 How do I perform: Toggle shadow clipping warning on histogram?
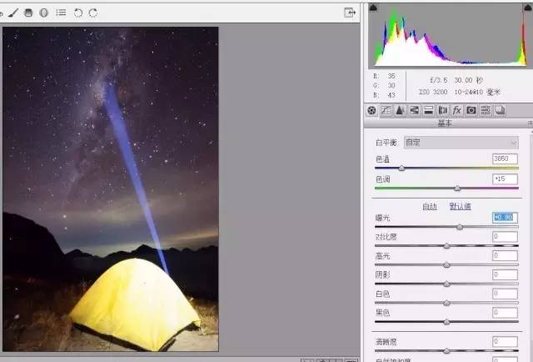pyautogui.click(x=373, y=8)
